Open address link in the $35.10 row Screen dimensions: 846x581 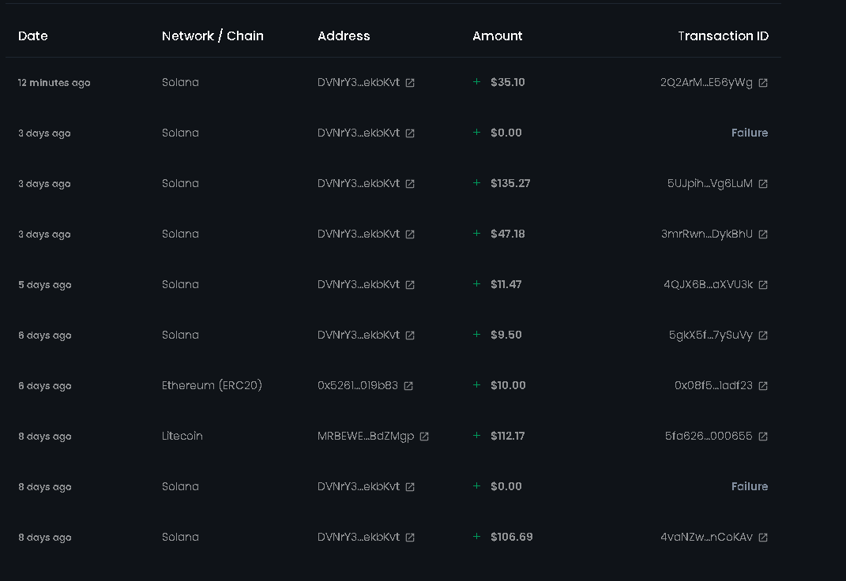coord(410,83)
